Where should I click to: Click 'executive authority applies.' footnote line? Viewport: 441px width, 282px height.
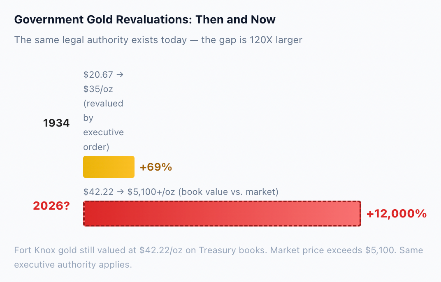[73, 265]
